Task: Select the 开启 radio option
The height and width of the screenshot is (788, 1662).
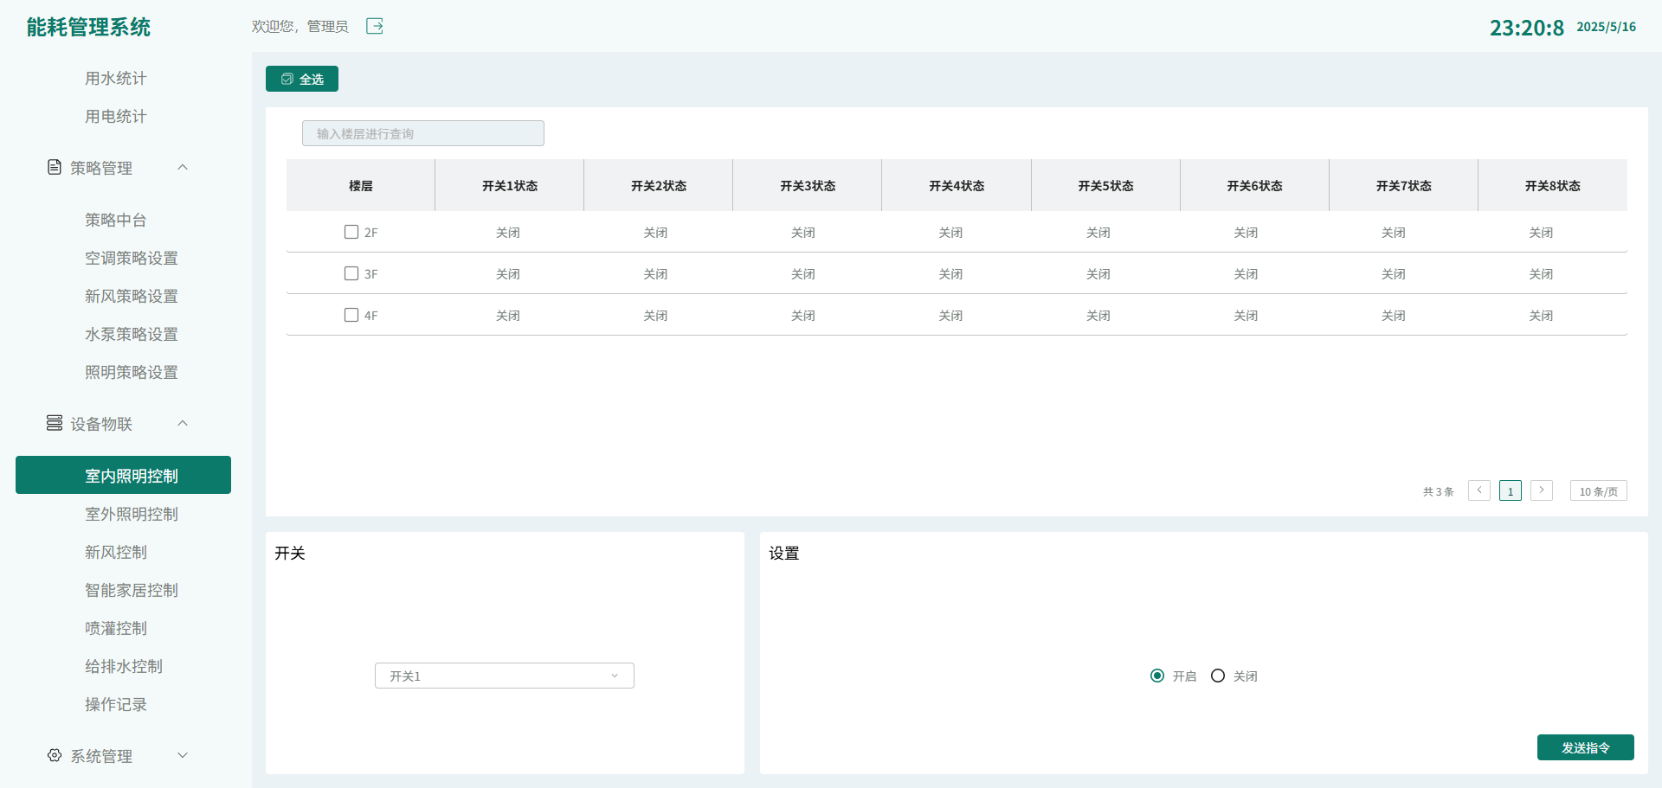Action: tap(1157, 676)
